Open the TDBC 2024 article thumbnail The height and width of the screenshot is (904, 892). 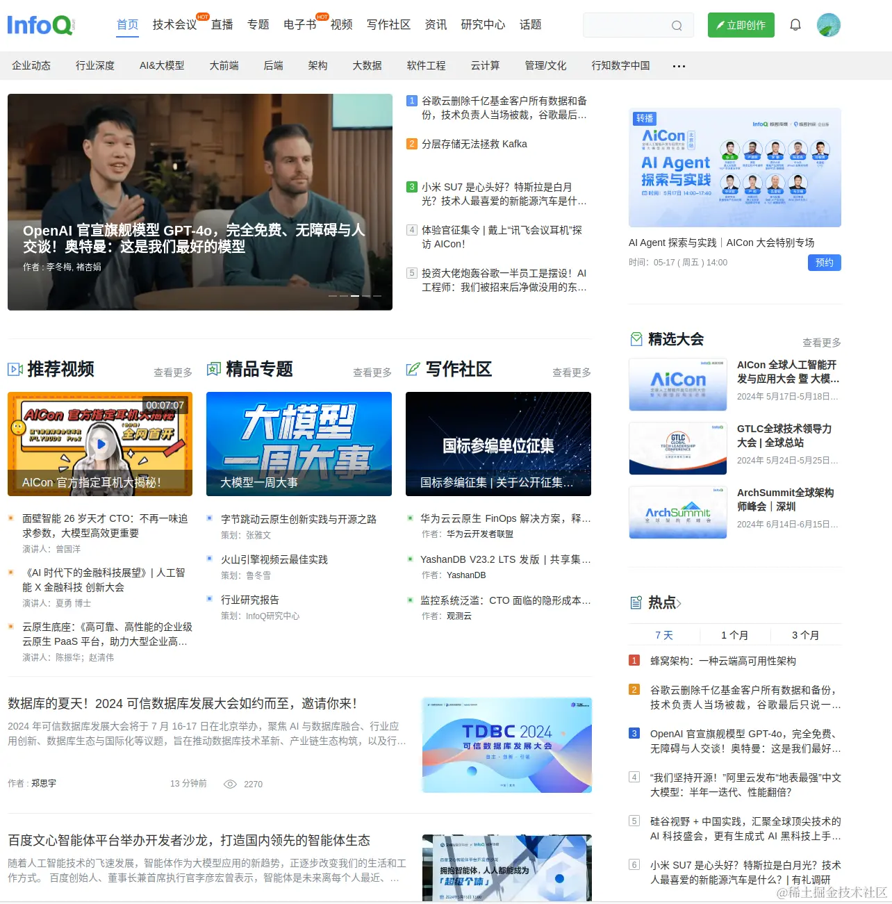[507, 745]
